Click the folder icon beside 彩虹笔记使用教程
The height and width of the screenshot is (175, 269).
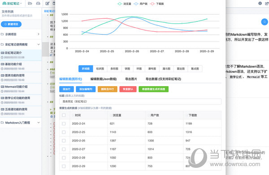tap(2, 45)
